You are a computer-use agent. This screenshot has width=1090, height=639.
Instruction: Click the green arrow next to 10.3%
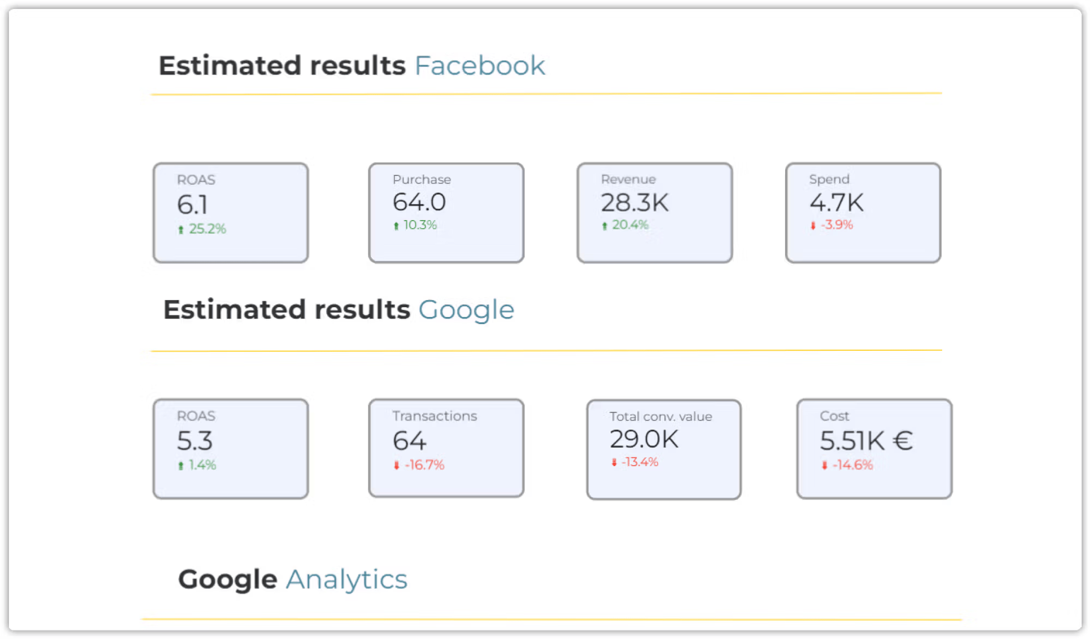click(396, 226)
